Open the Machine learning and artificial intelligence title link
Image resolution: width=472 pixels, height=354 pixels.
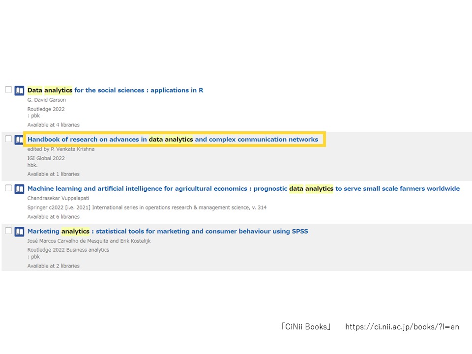pos(243,189)
